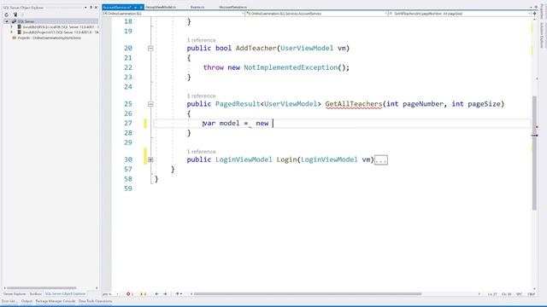Click the '1 reference' link above GetAllTeachers
The height and width of the screenshot is (307, 547).
[202, 96]
